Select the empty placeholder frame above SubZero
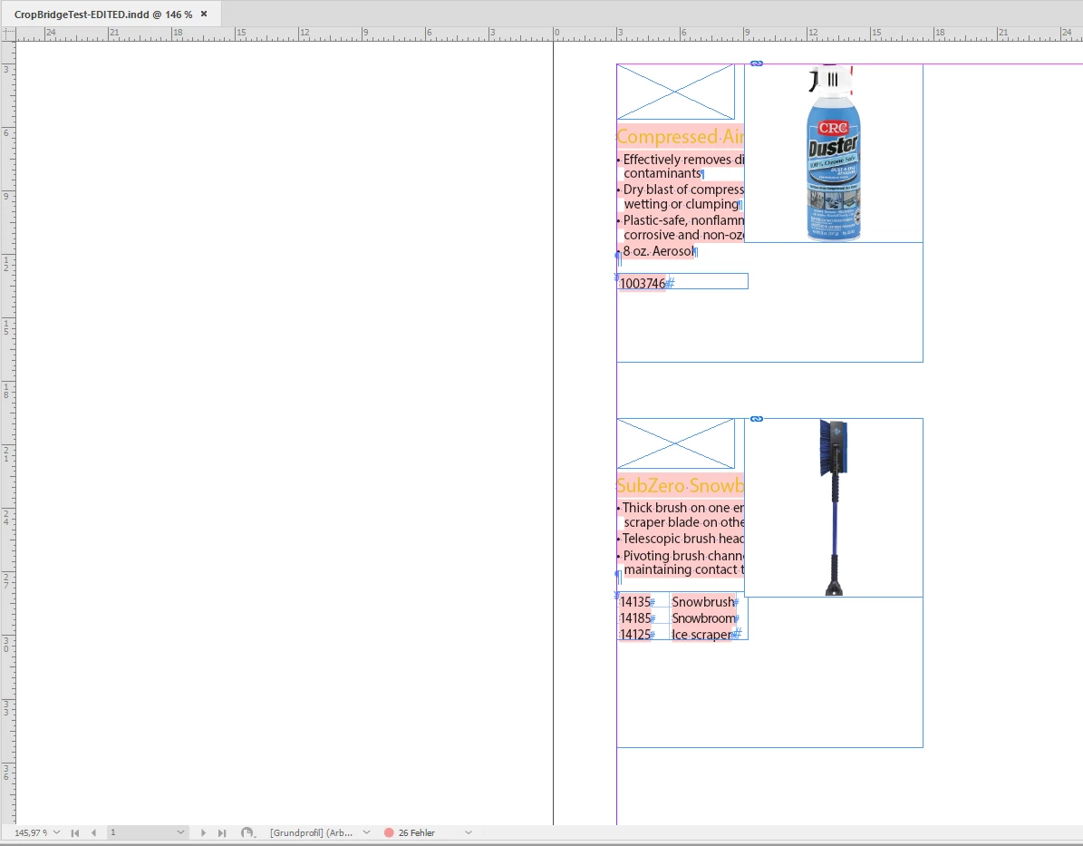Viewport: 1083px width, 846px height. (x=675, y=443)
